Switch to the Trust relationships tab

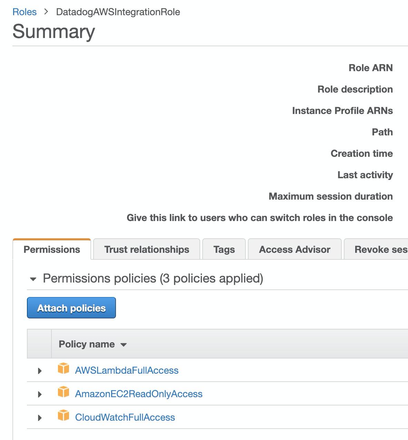147,249
